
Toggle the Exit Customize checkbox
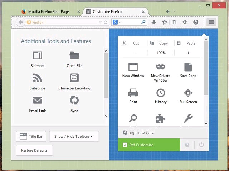(x=125, y=145)
